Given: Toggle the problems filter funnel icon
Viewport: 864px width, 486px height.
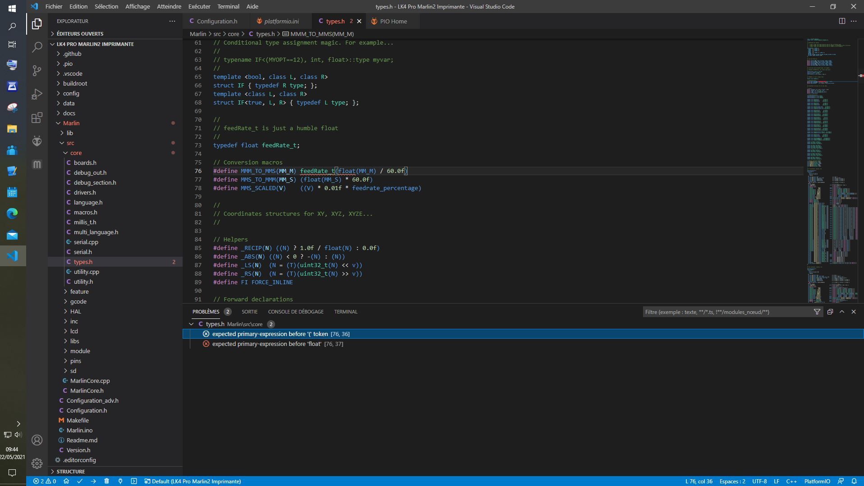Looking at the screenshot, I should (817, 312).
